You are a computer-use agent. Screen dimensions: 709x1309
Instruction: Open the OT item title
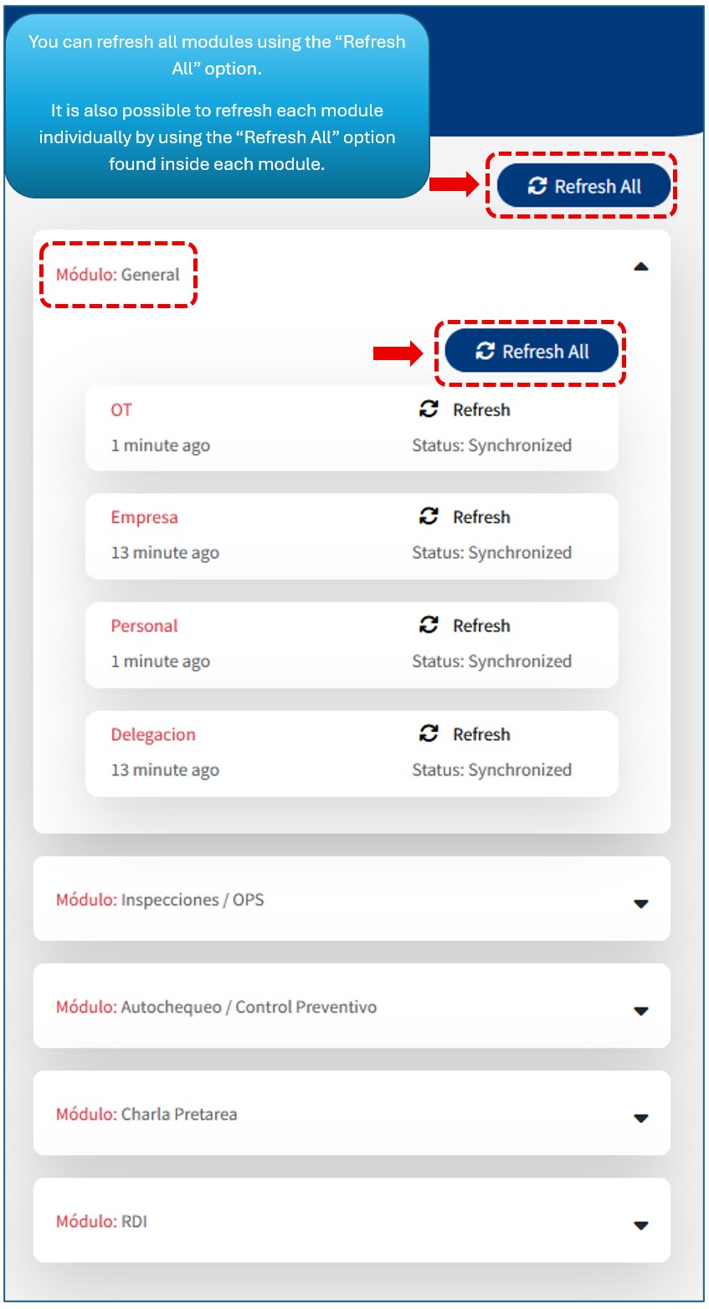click(x=121, y=410)
